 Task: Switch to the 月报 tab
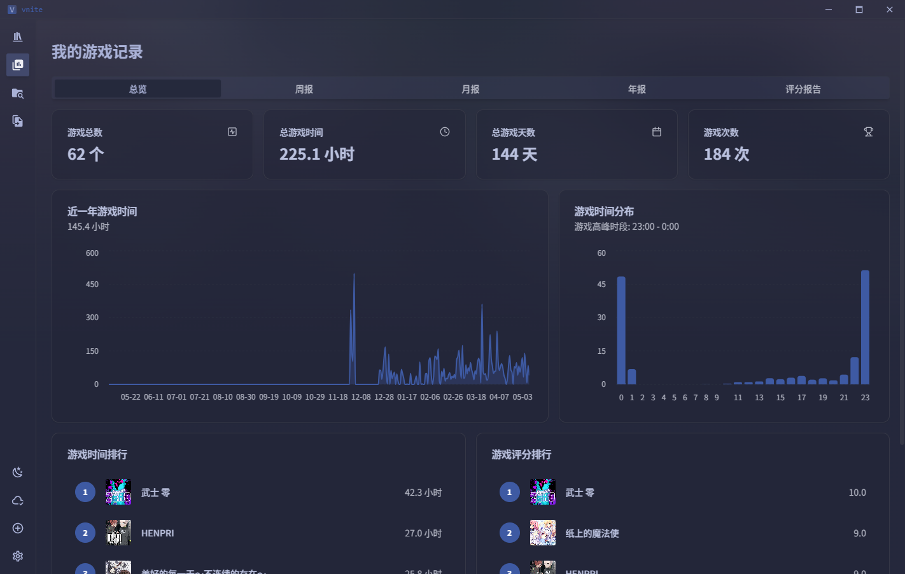470,89
